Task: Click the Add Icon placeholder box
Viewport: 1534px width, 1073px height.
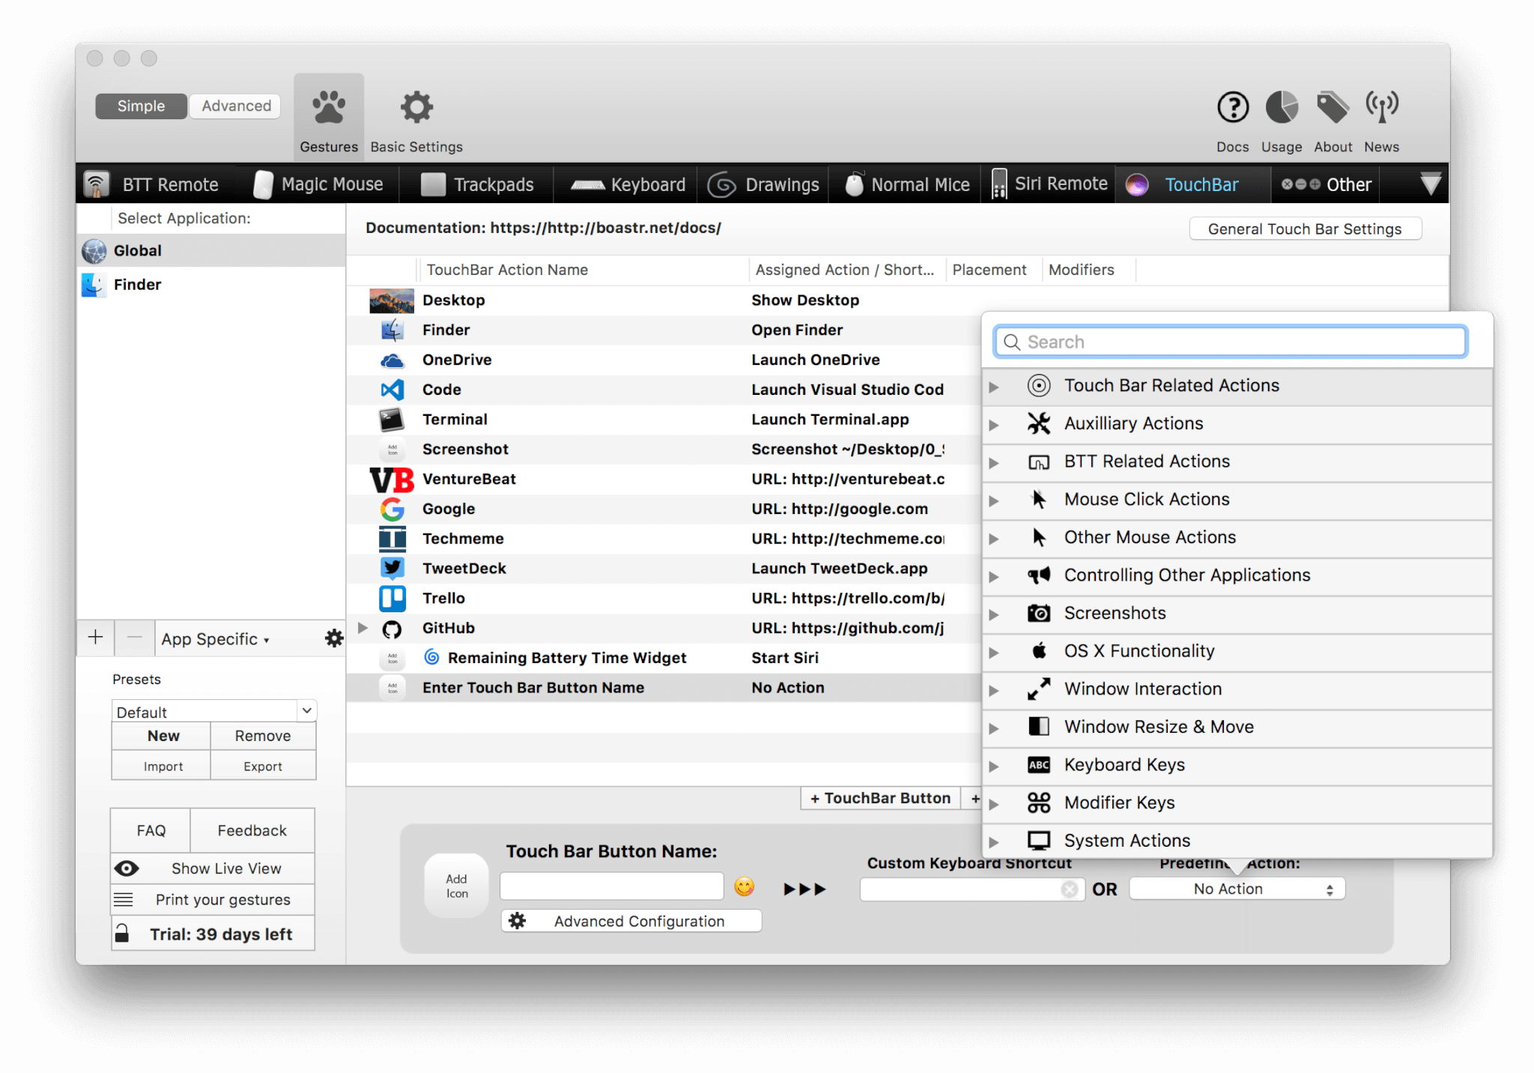Action: click(x=456, y=886)
